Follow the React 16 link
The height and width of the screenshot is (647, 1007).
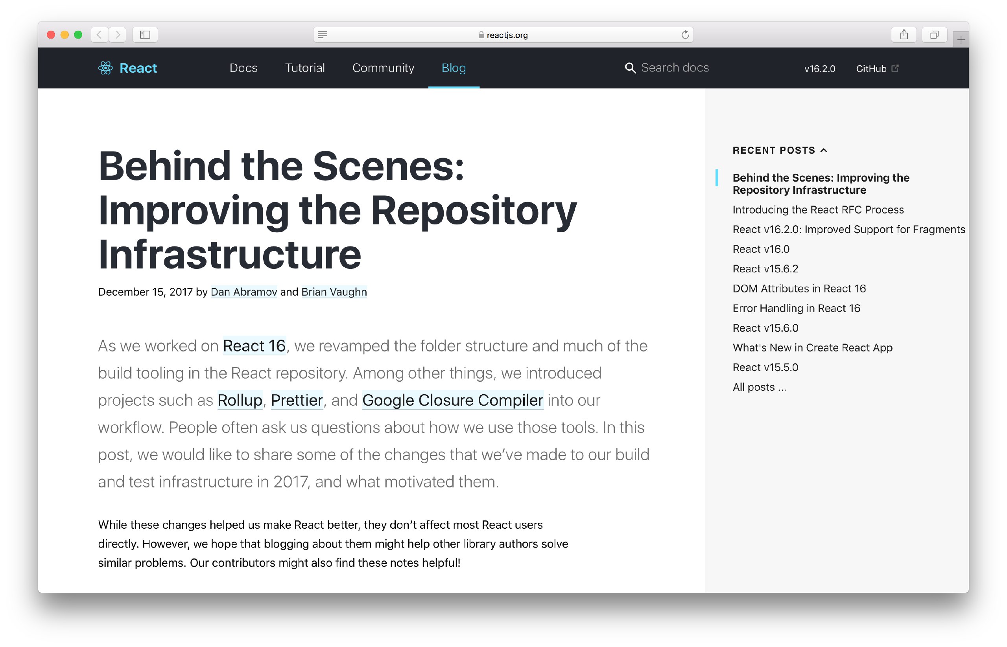tap(254, 346)
